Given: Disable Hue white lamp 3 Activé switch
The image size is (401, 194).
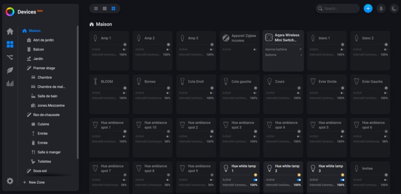Looking at the screenshot, I should (342, 180).
